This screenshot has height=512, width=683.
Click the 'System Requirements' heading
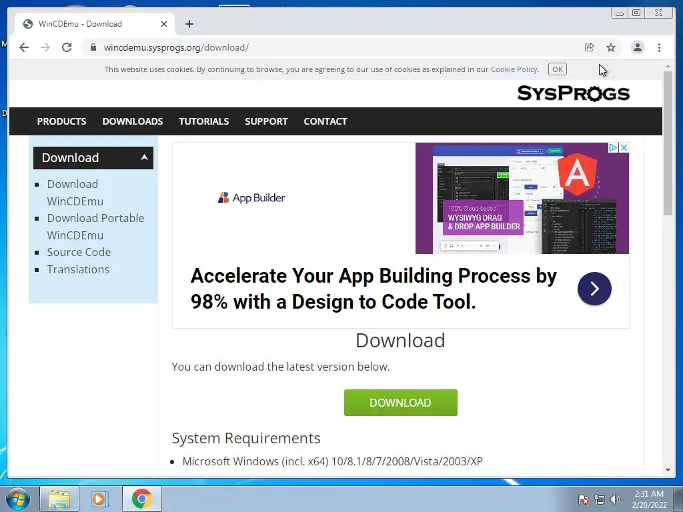coord(246,438)
